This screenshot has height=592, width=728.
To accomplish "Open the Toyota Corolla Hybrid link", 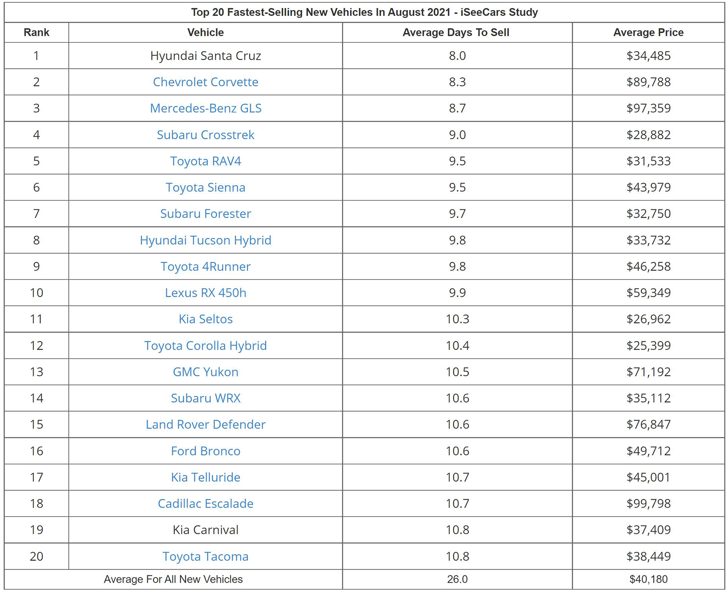I will 206,345.
